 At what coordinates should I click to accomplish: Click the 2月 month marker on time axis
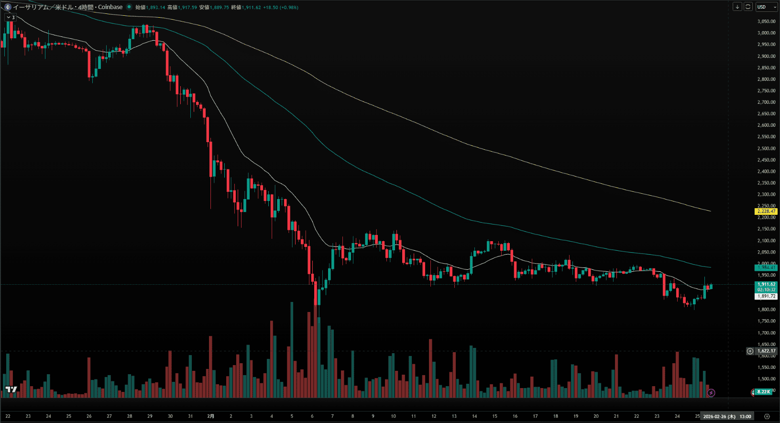pos(210,416)
